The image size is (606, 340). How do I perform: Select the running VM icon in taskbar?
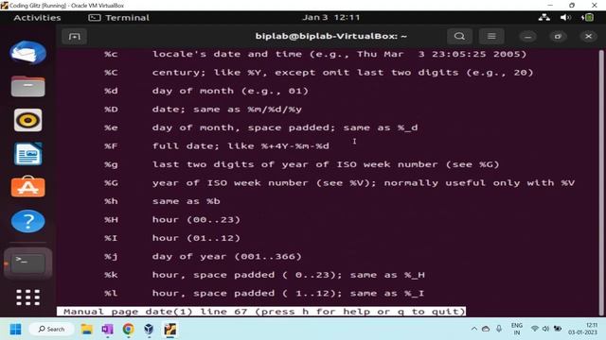(x=170, y=330)
